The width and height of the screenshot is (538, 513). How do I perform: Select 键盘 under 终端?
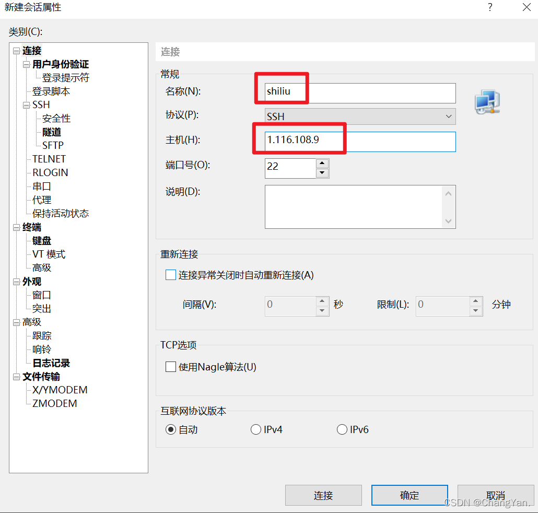[x=41, y=240]
